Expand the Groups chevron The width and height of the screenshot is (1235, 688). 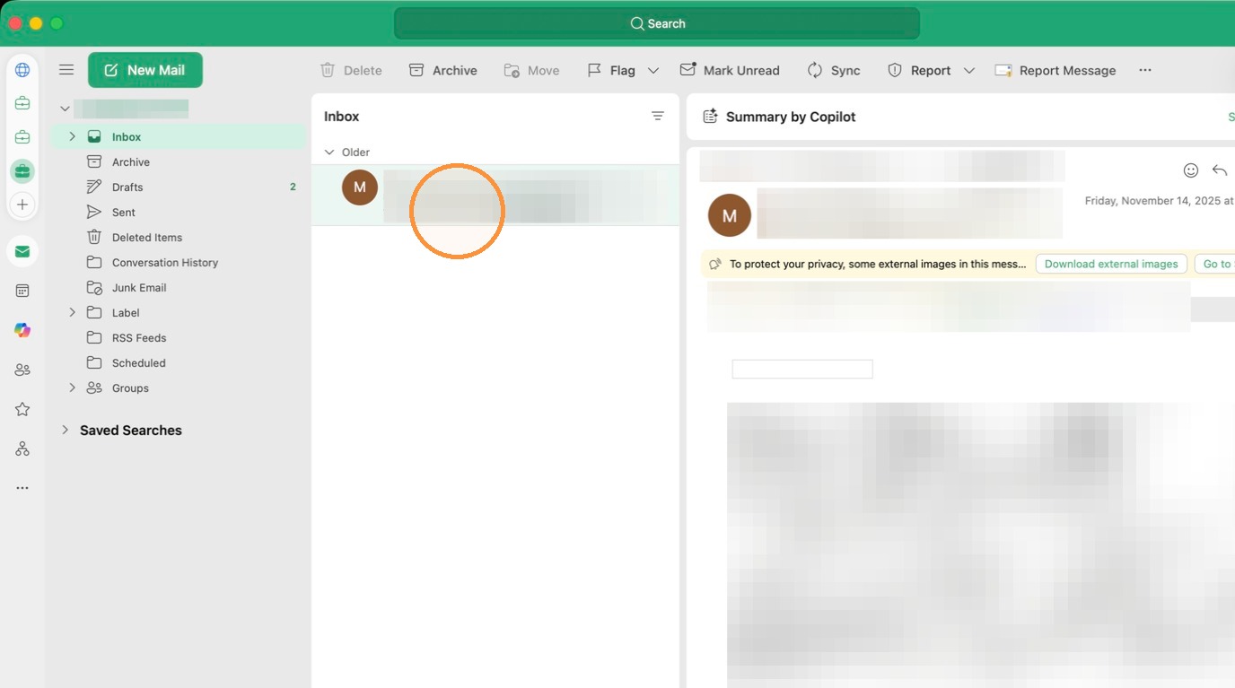pos(73,388)
